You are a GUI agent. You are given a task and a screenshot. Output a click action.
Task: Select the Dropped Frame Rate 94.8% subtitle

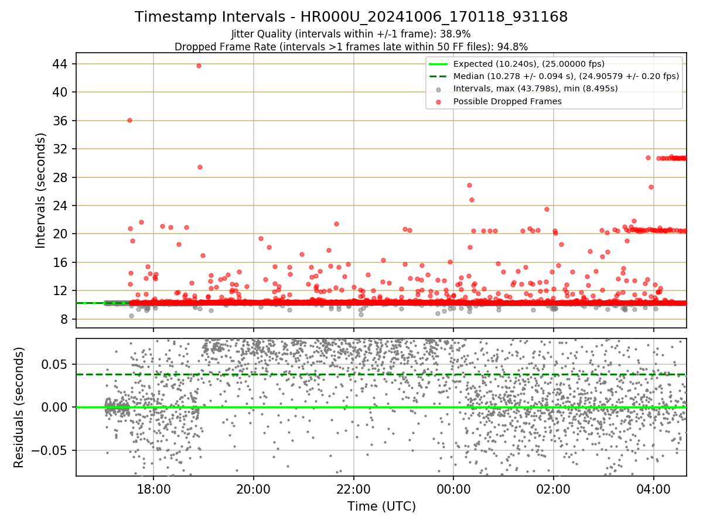351,47
